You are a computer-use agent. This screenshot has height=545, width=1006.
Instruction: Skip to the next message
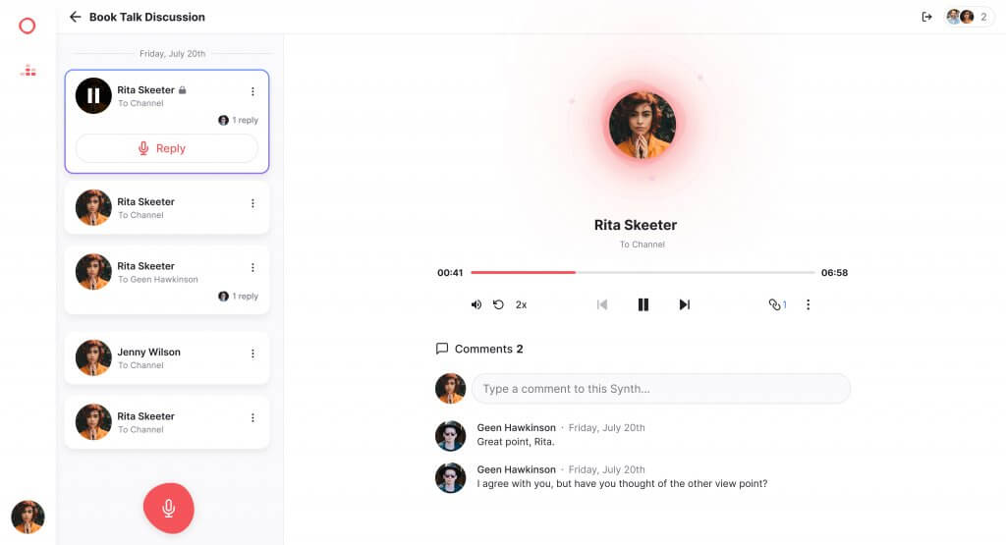[685, 304]
